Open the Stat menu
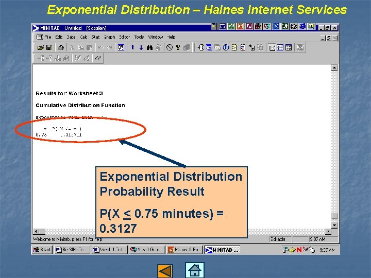 click(95, 37)
